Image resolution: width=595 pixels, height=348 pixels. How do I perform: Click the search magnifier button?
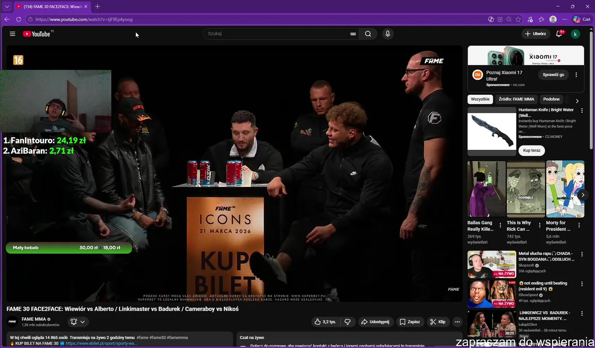[x=368, y=34]
